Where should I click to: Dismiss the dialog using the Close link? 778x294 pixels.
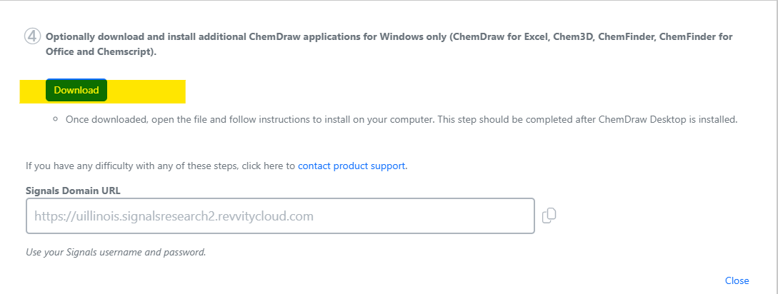737,280
